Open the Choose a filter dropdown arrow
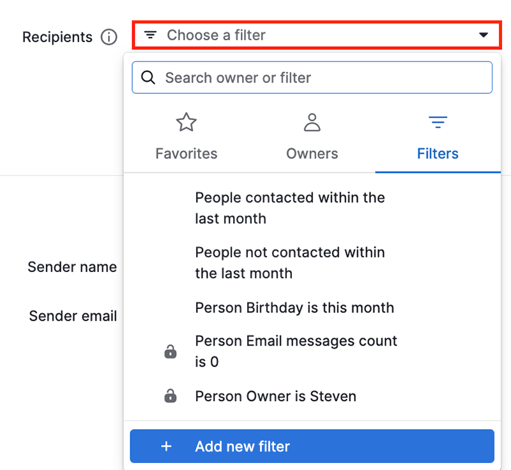This screenshot has width=511, height=470. 484,36
